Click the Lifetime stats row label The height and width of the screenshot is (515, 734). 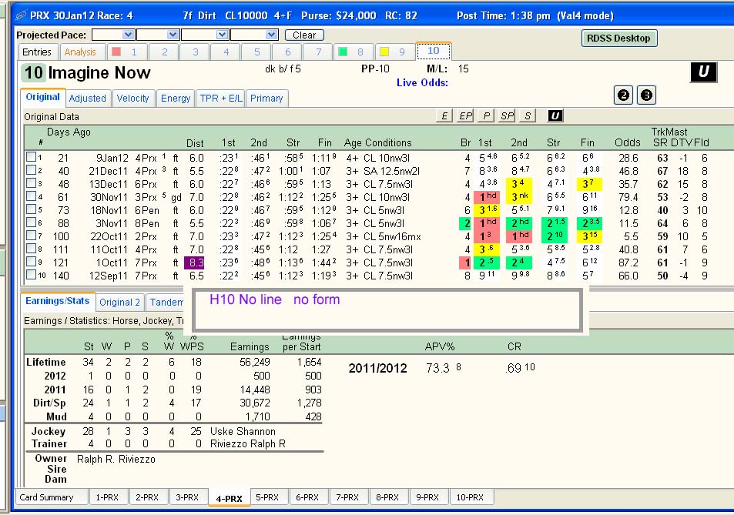pyautogui.click(x=46, y=362)
